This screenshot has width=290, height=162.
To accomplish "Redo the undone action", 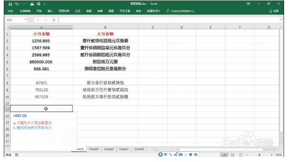I will 24,4.
